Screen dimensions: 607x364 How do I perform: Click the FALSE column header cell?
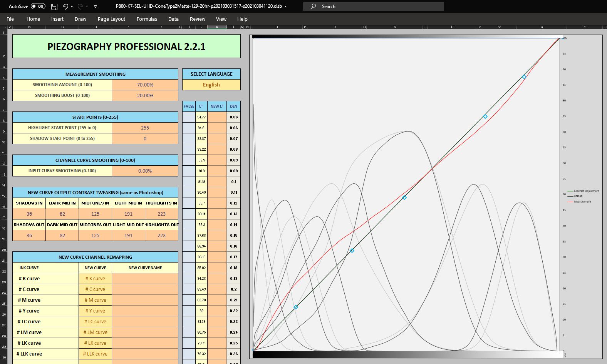tap(189, 106)
